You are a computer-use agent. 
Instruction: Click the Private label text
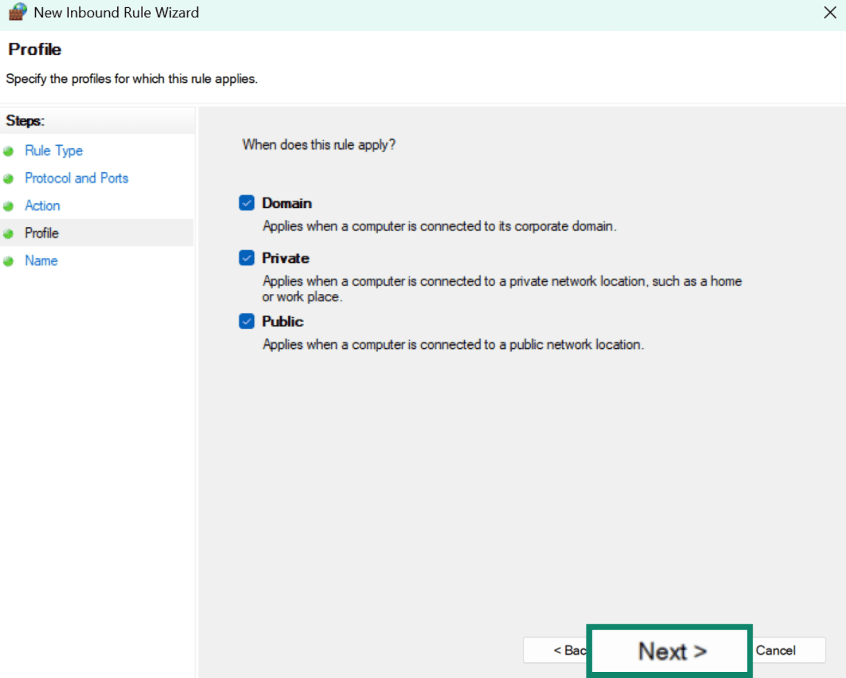pyautogui.click(x=285, y=258)
